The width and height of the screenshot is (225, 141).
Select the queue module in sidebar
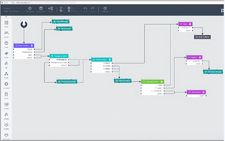(6, 34)
